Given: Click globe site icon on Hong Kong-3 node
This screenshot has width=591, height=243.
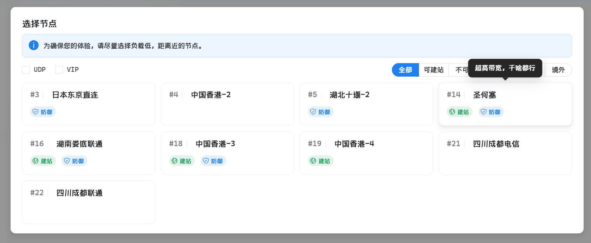Looking at the screenshot, I should coord(175,161).
